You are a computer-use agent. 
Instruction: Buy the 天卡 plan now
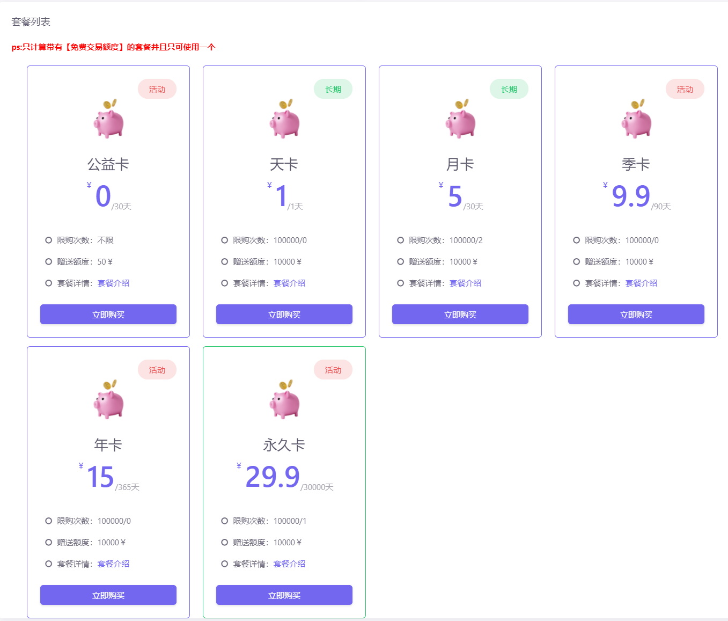pos(284,315)
